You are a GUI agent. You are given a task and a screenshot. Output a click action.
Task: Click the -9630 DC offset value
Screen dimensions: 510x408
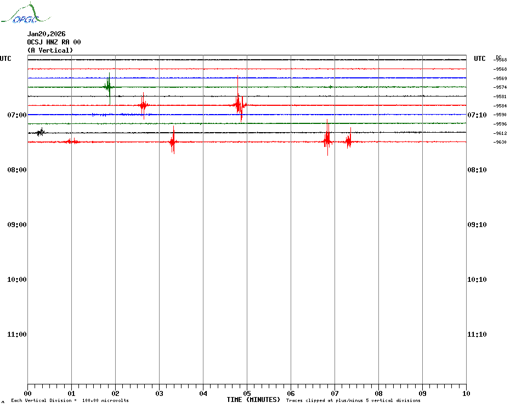(500, 142)
